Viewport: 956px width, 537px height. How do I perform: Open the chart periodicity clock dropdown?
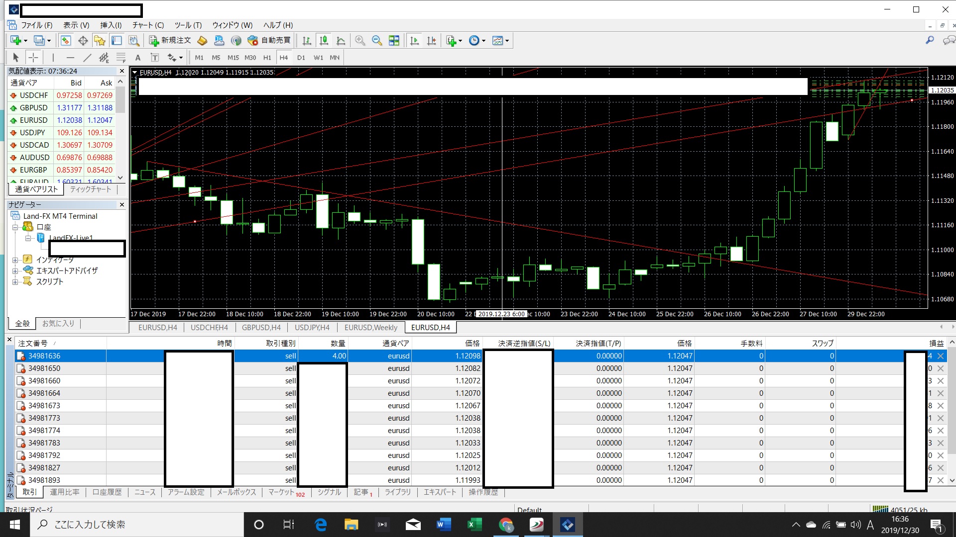(x=477, y=41)
